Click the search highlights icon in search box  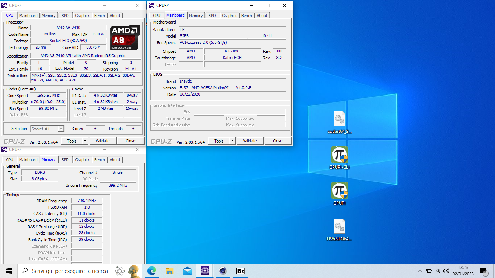point(127,271)
